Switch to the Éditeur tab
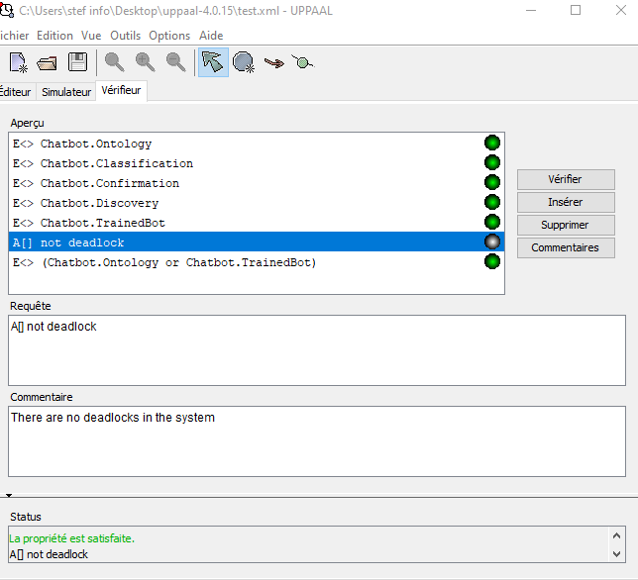 tap(16, 92)
